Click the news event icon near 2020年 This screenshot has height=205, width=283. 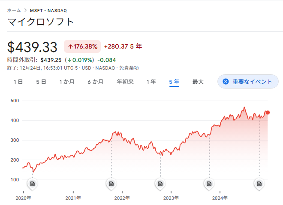[32, 184]
